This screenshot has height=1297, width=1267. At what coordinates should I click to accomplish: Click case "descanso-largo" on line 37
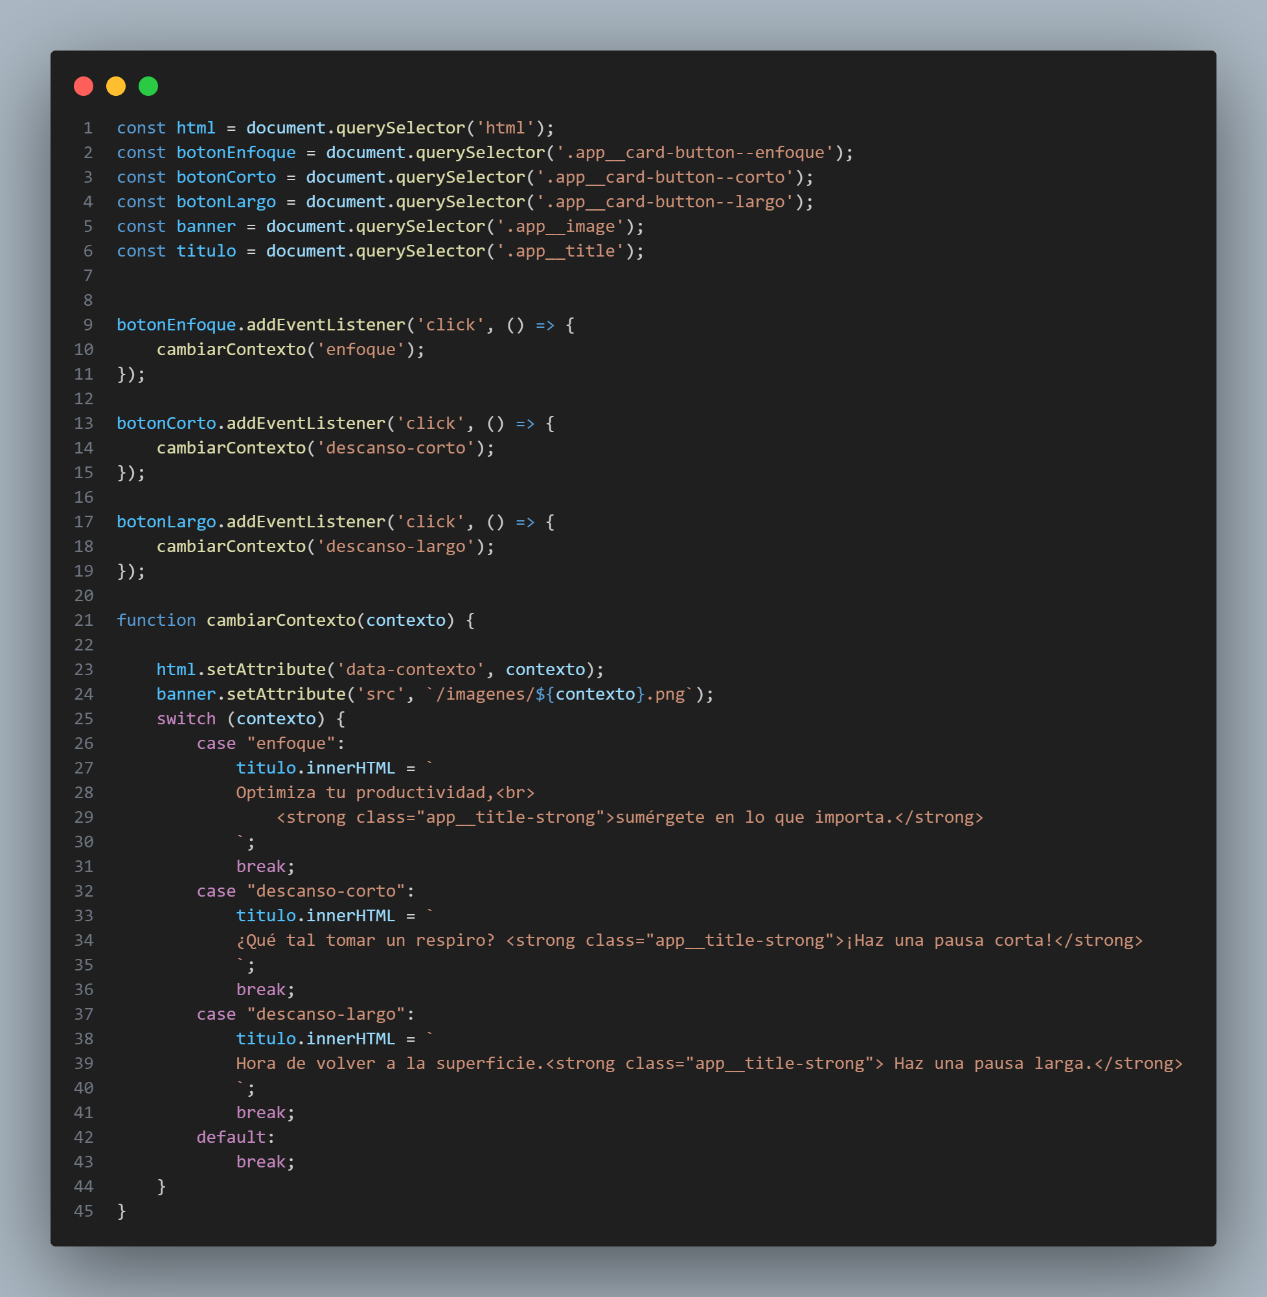306,1014
